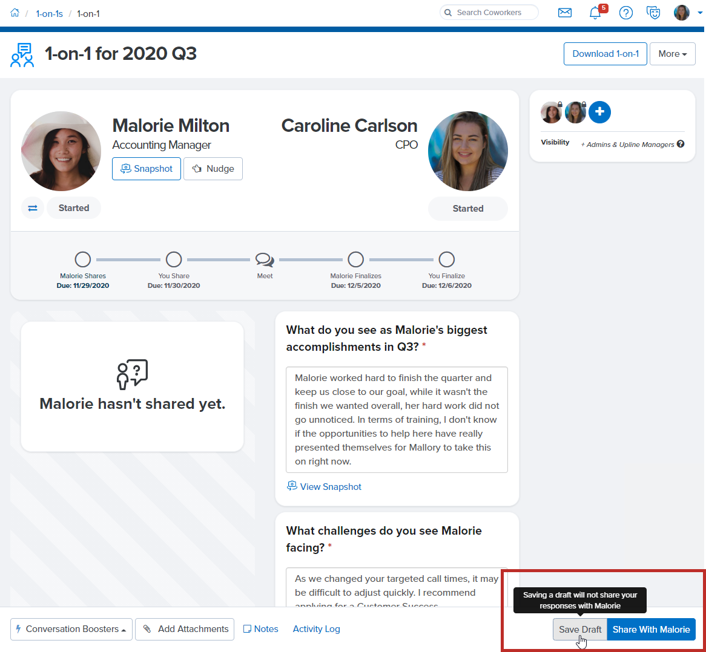The image size is (706, 652).
Task: Add viewer with blue plus icon
Action: pos(599,112)
